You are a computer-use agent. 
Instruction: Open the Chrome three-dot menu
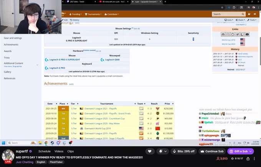click(258, 8)
